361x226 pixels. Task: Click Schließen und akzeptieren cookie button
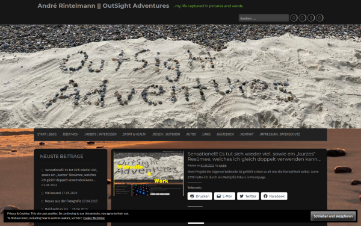(333, 216)
